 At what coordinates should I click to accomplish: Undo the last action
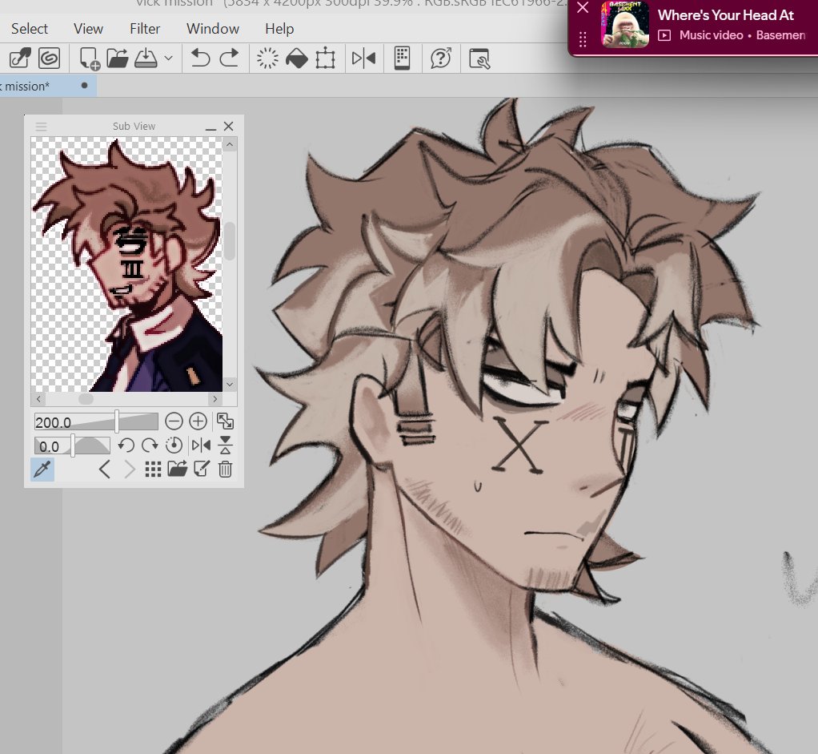[200, 58]
